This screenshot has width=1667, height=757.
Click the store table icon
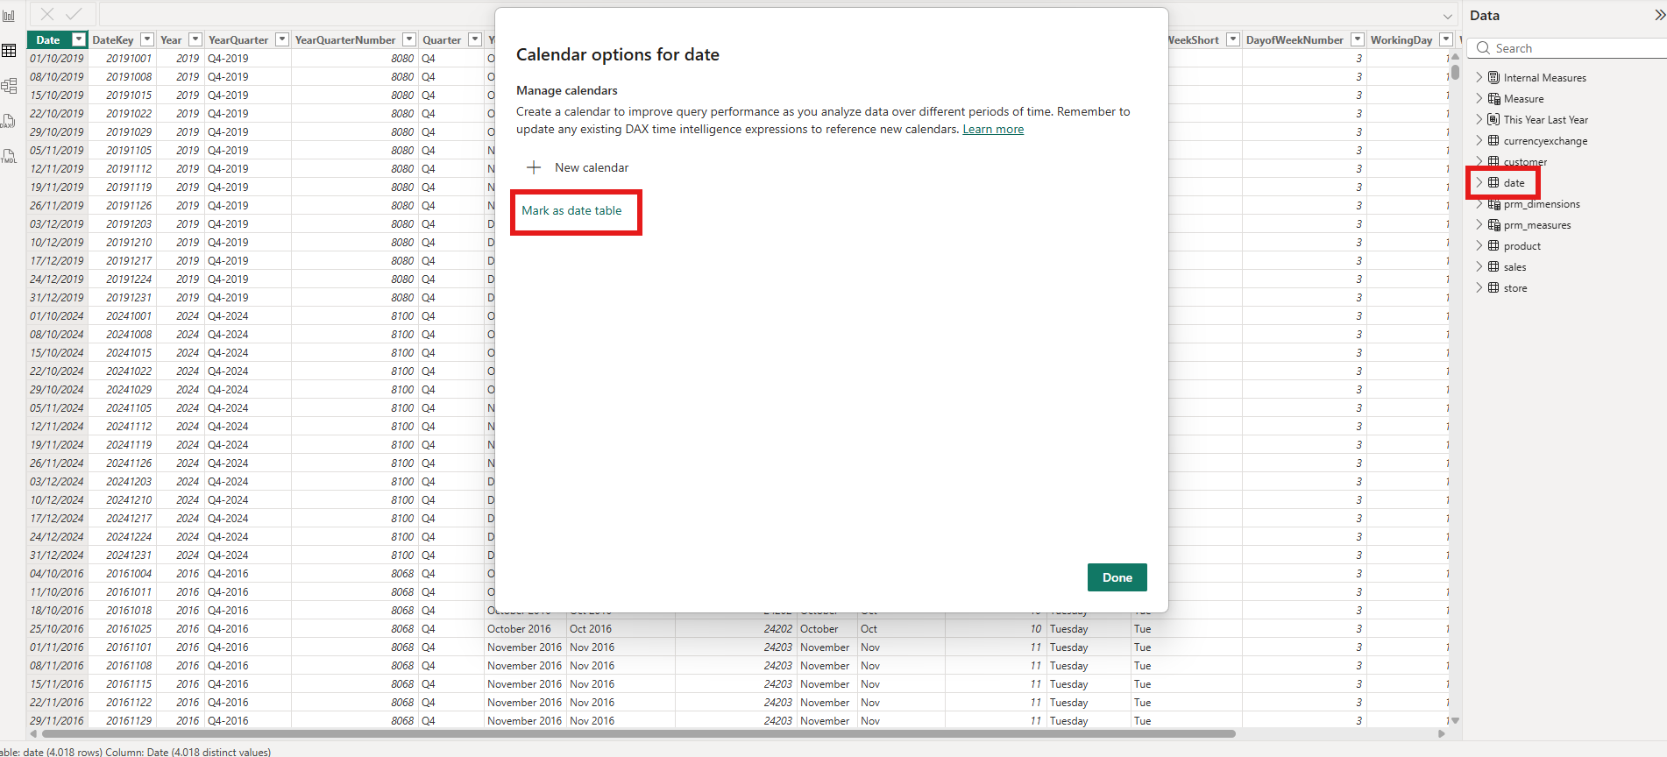point(1493,288)
